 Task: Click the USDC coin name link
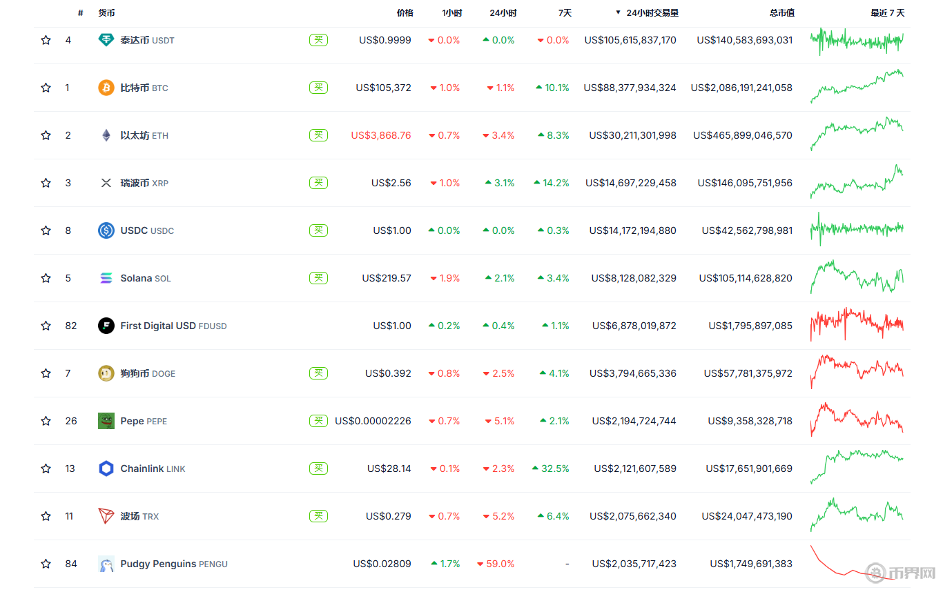(134, 230)
